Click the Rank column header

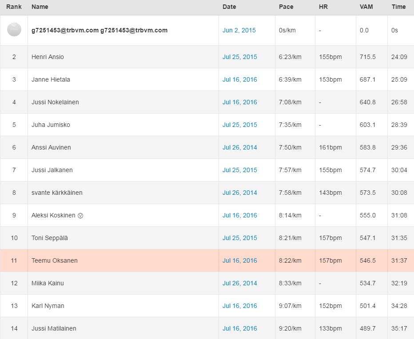coord(14,7)
